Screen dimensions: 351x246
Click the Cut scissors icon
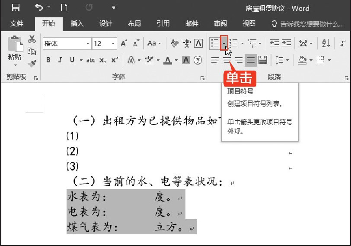click(x=32, y=39)
